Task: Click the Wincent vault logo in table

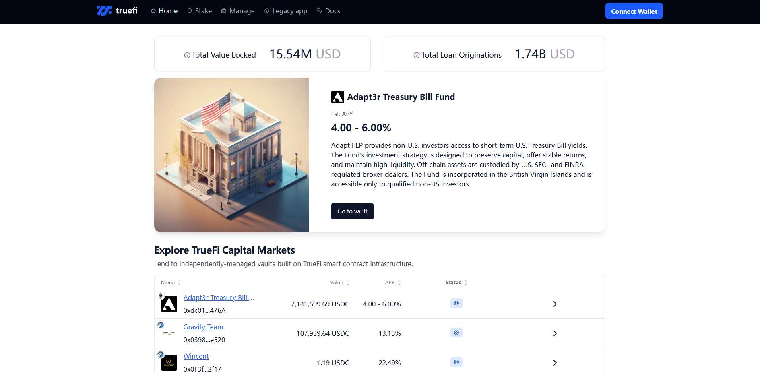Action: 169,362
